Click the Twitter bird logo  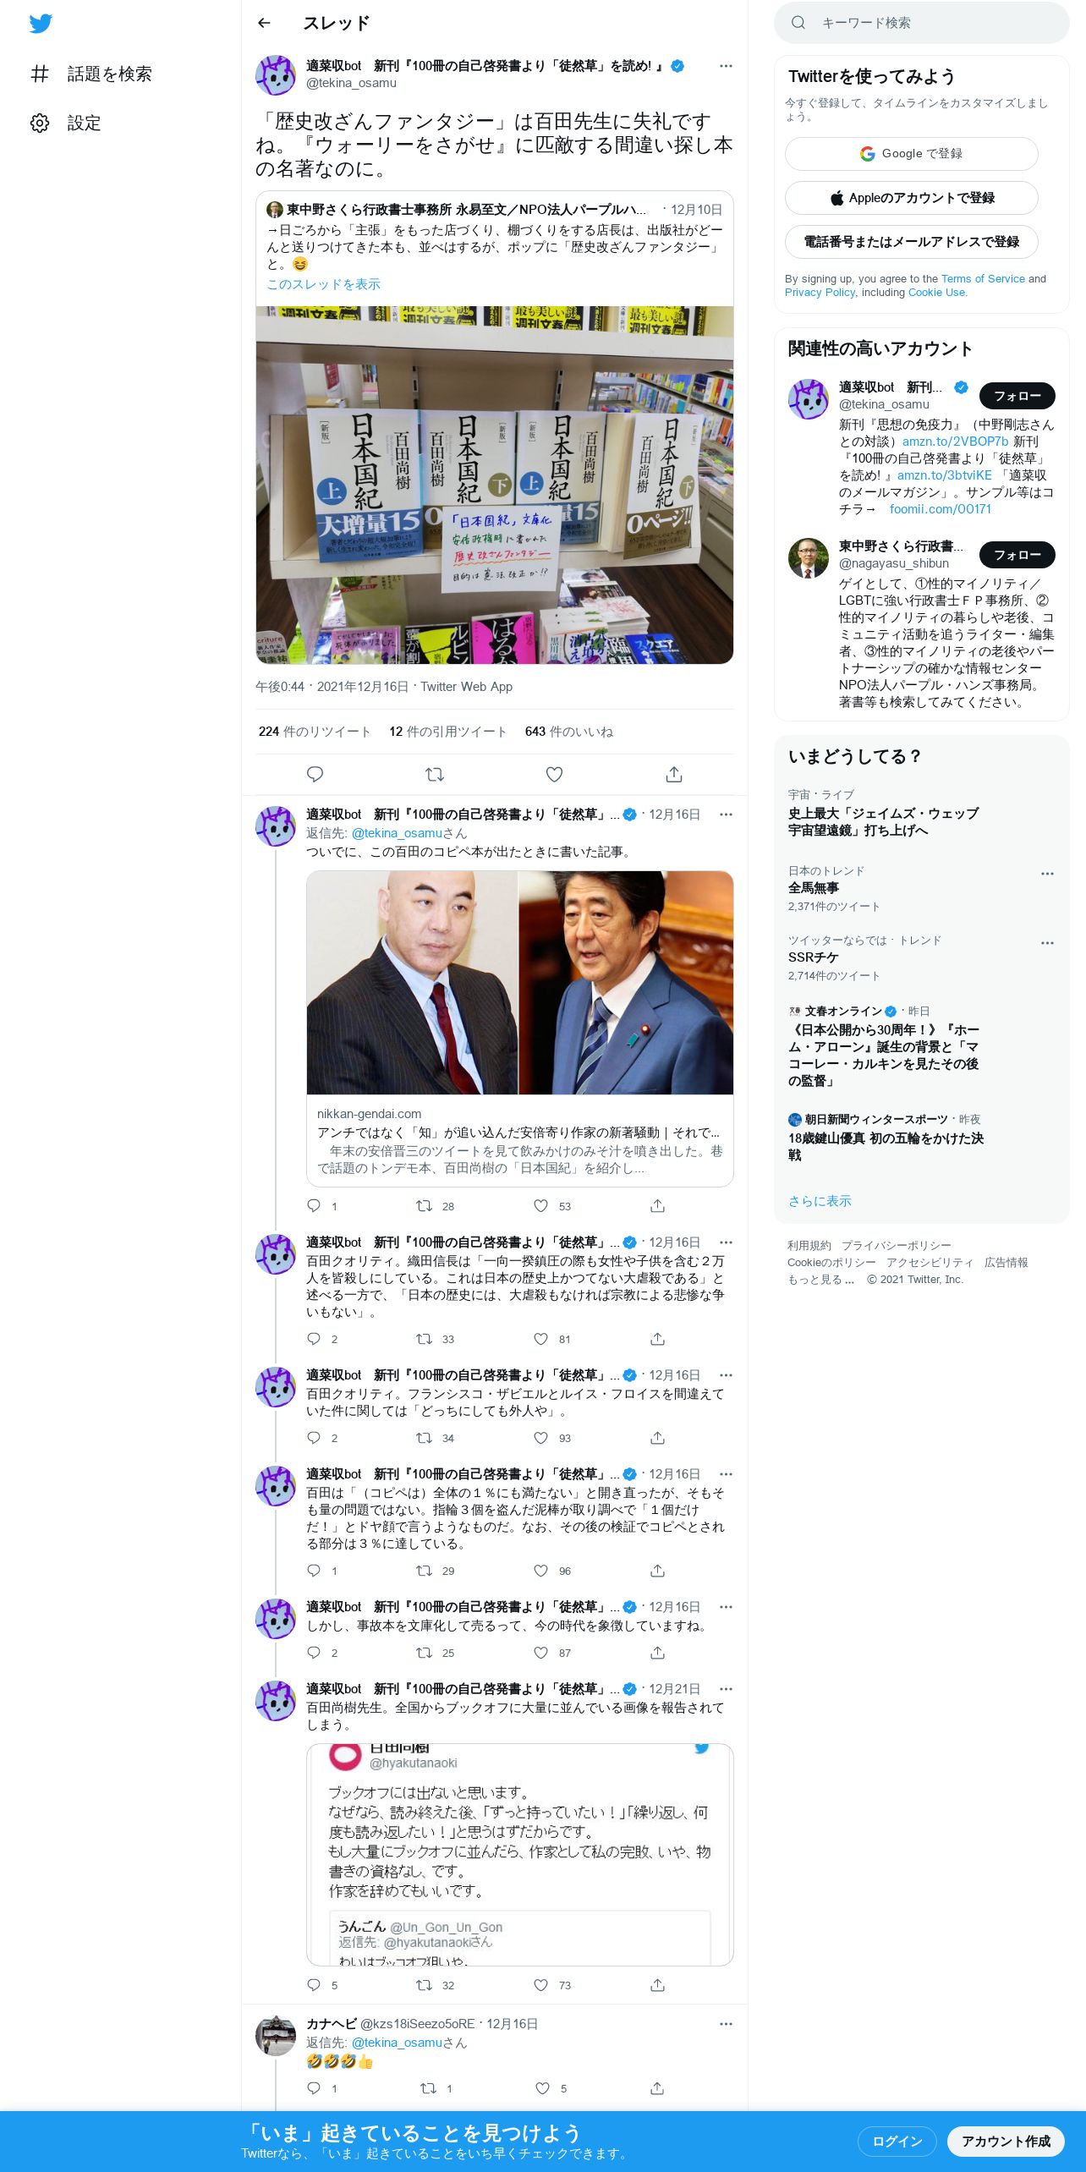(41, 24)
